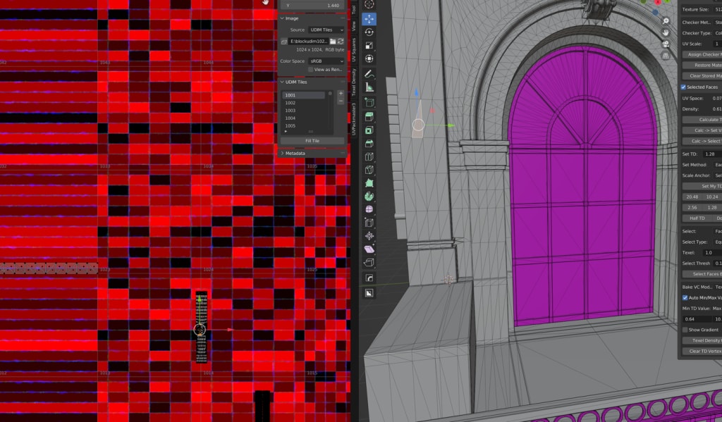This screenshot has height=422, width=722.
Task: Click the Half TD button
Action: pos(697,218)
